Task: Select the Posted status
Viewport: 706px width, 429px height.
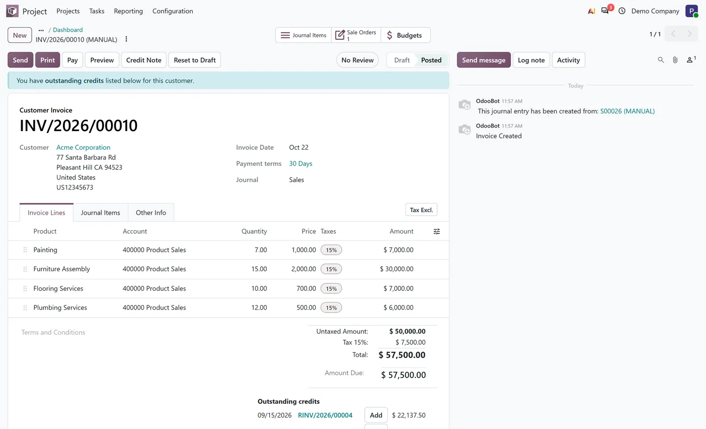Action: [431, 60]
